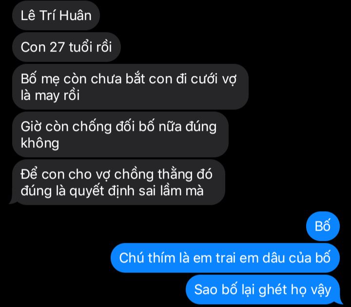
Task: Tap the short blue 'Bố' bubble
Action: tap(323, 226)
